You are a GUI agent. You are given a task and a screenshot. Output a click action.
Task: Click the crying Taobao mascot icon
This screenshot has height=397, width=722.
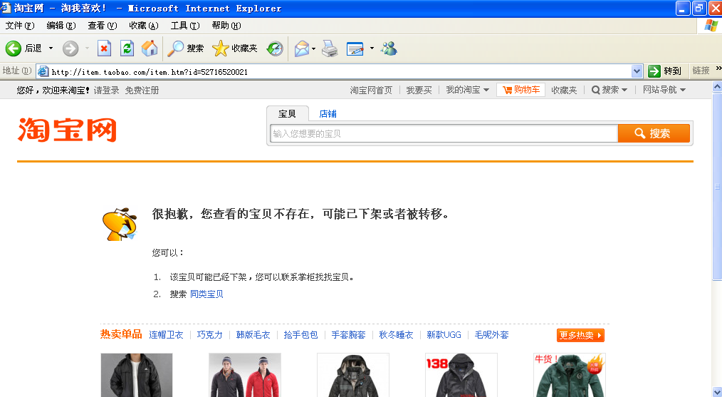120,224
